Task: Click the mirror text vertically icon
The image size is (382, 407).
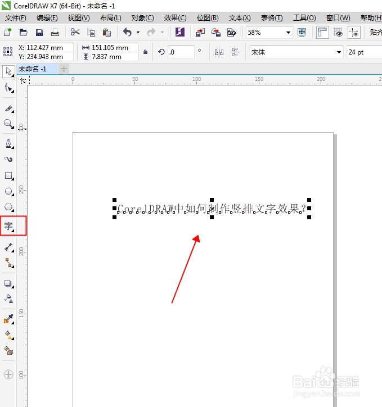Action: [x=235, y=52]
